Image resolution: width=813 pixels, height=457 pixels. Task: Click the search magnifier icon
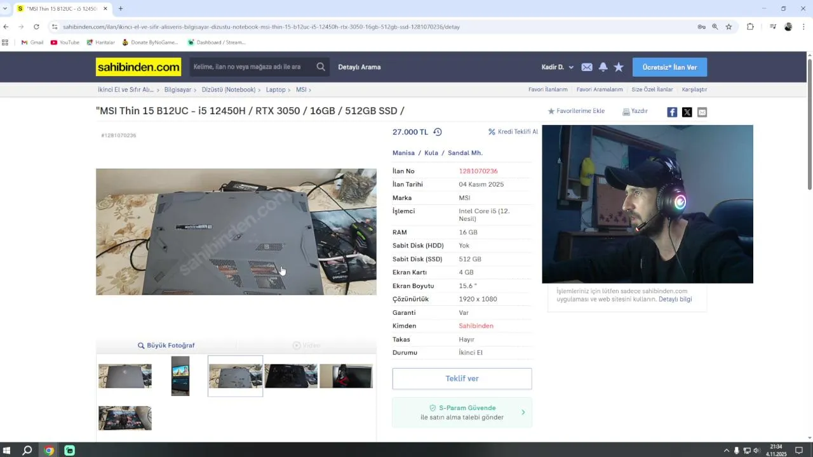click(321, 67)
